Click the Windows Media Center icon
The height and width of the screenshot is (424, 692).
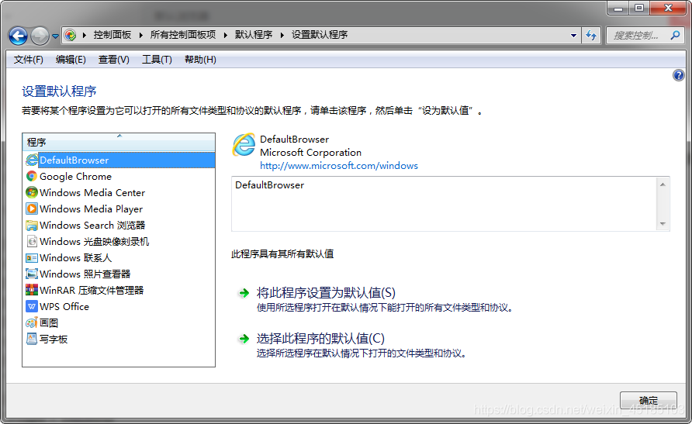[x=32, y=192]
